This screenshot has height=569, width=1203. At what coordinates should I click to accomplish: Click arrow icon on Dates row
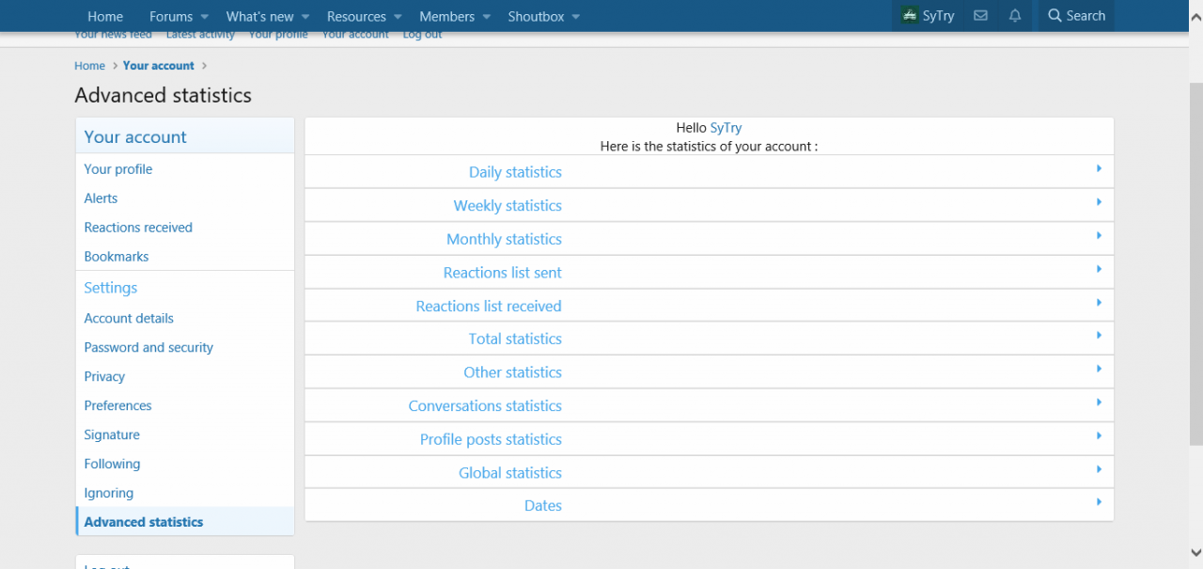(x=1099, y=502)
